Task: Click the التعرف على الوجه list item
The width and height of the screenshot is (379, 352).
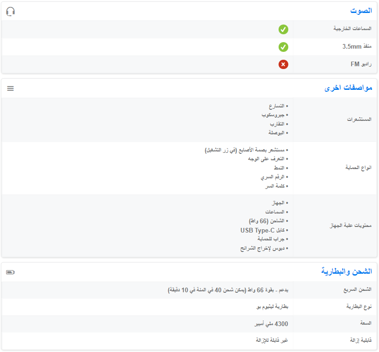Action: (x=267, y=159)
